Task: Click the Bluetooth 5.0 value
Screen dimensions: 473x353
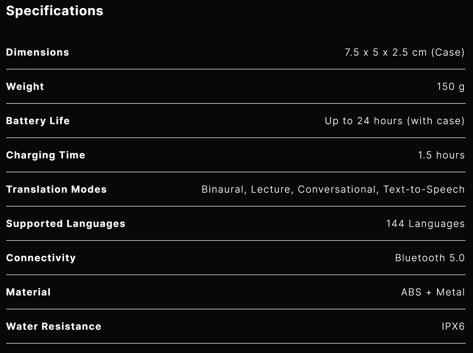Action: click(430, 258)
